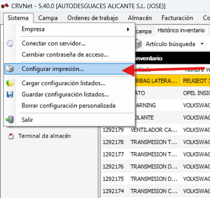The width and height of the screenshot is (210, 198).
Task: Click TRANSMISION C... in row 1292174
Action: (155, 191)
